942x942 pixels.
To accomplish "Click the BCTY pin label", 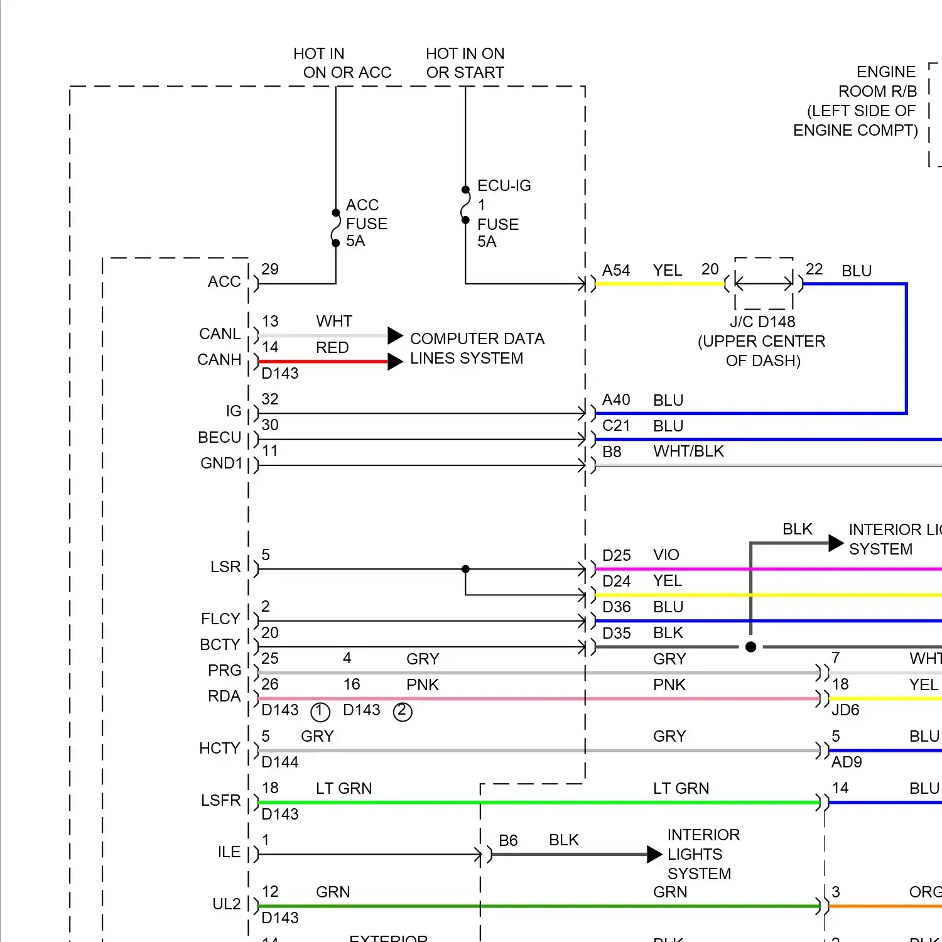I will pyautogui.click(x=220, y=644).
